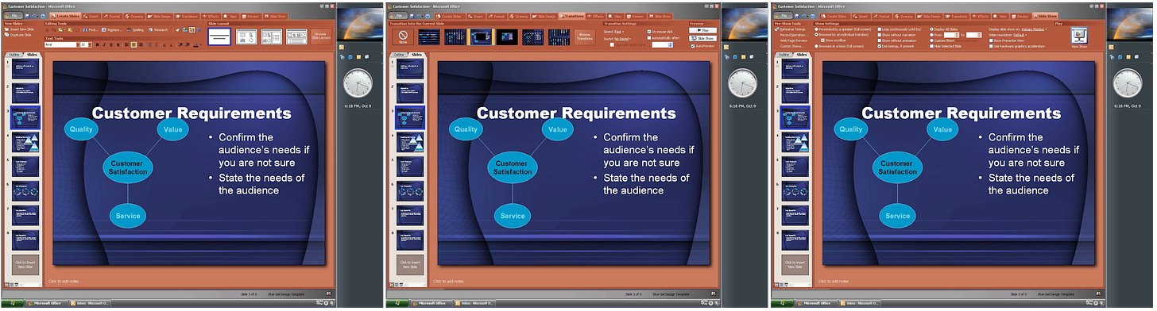This screenshot has width=1157, height=311.
Task: Click the undo icon in the middle window
Action: (419, 17)
